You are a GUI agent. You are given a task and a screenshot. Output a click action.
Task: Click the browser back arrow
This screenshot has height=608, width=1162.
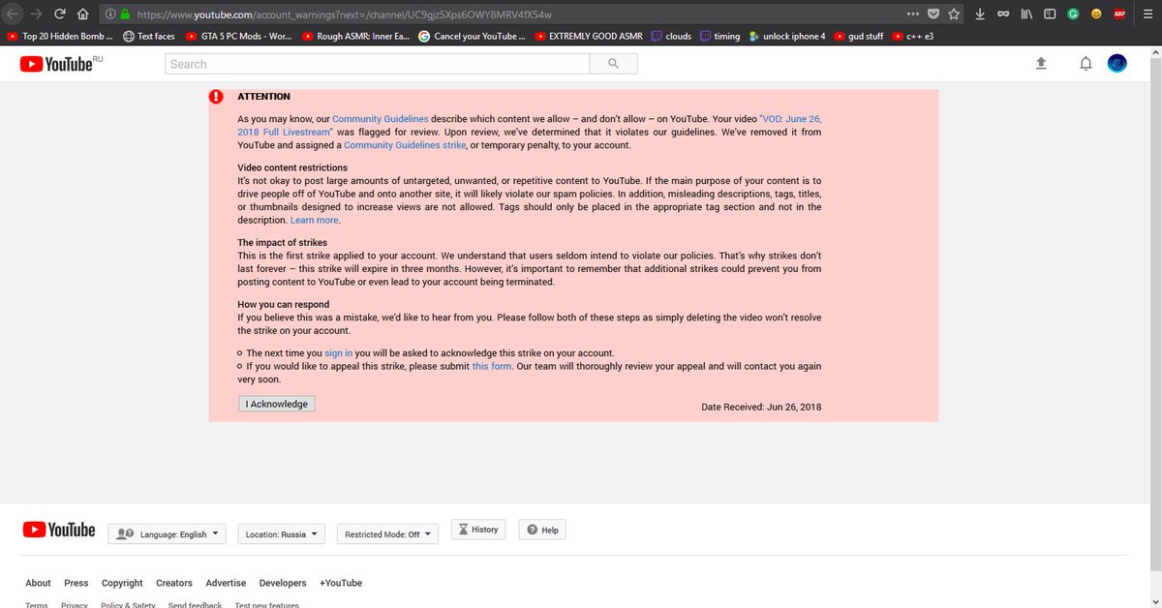pos(15,15)
